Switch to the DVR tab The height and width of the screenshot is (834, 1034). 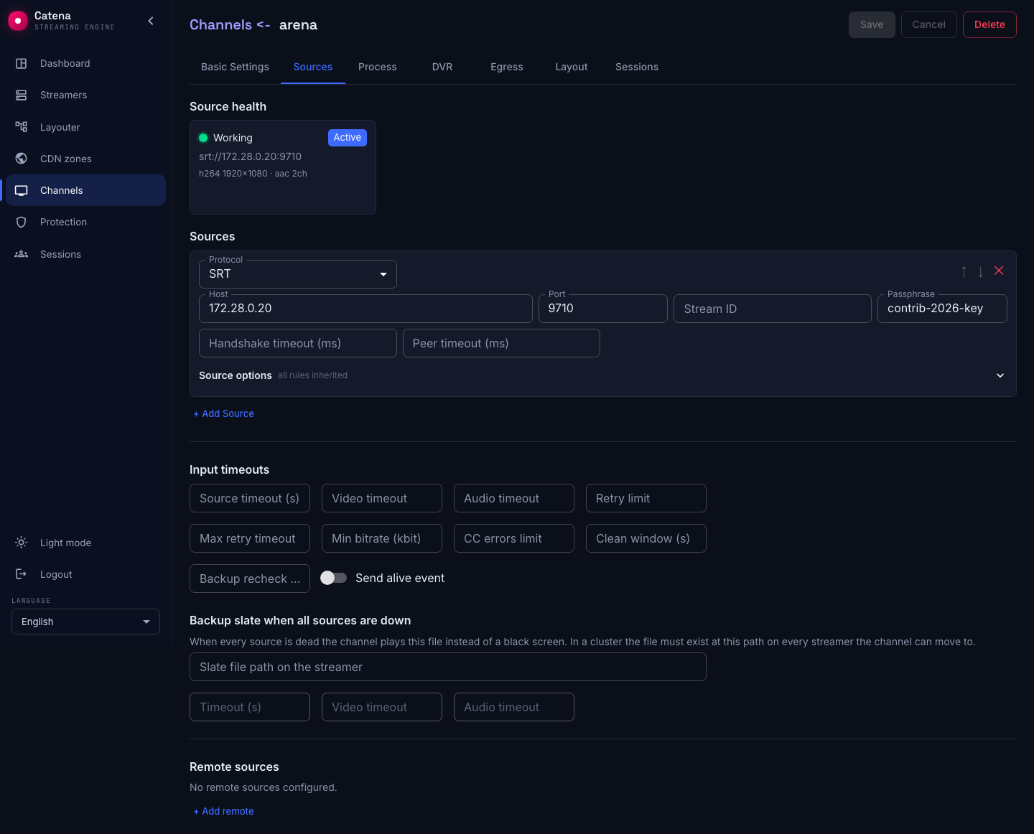tap(442, 67)
